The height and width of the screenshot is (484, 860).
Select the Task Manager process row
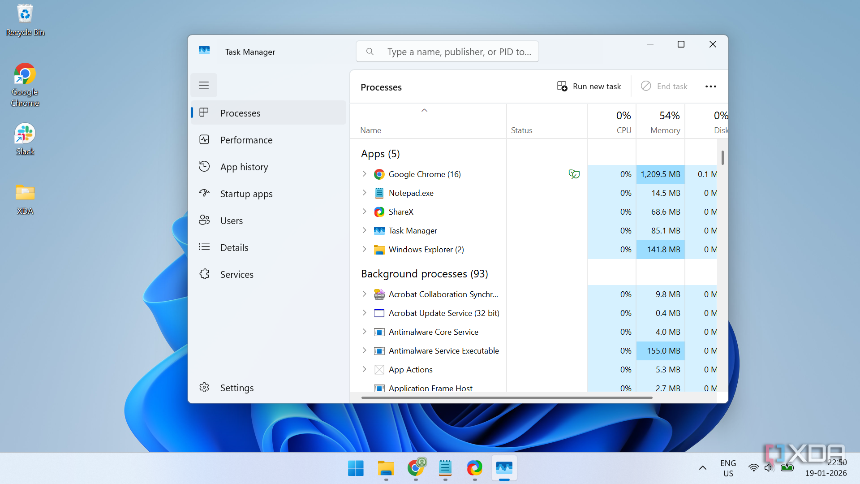tap(533, 230)
